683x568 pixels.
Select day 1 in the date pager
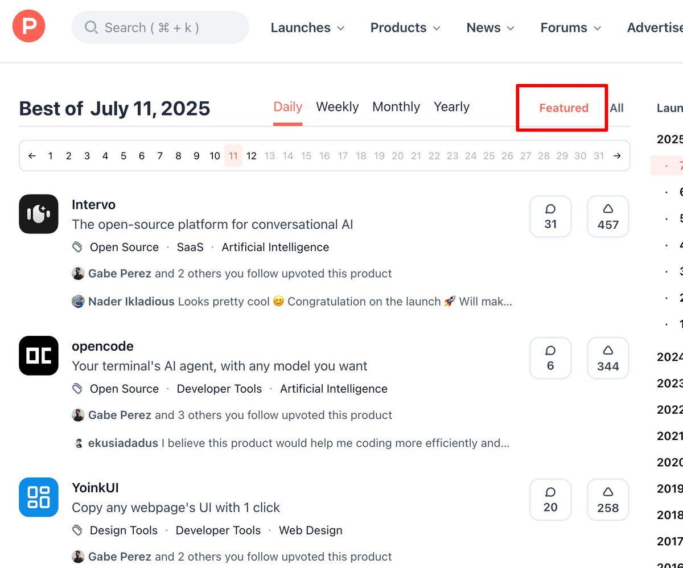point(50,156)
